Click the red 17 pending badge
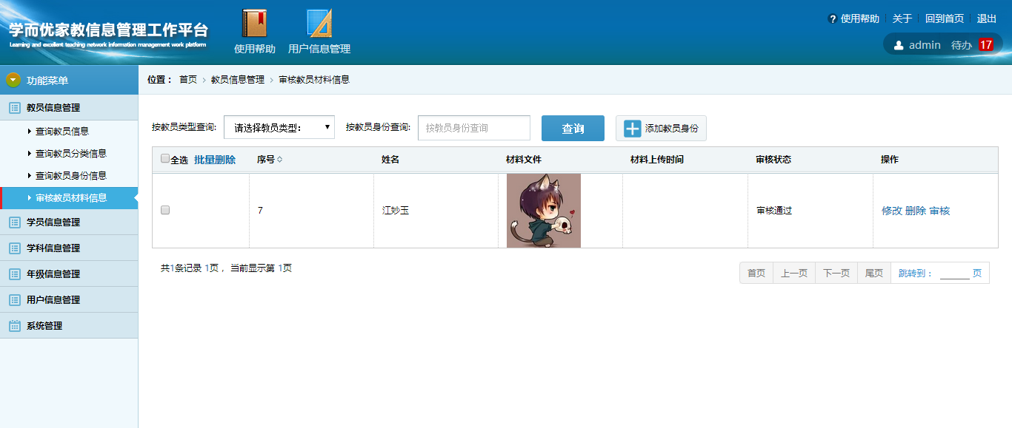The height and width of the screenshot is (428, 1012). click(x=985, y=45)
